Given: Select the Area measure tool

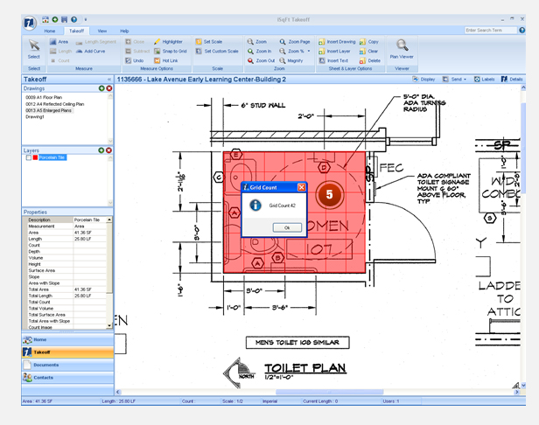Looking at the screenshot, I should (59, 42).
